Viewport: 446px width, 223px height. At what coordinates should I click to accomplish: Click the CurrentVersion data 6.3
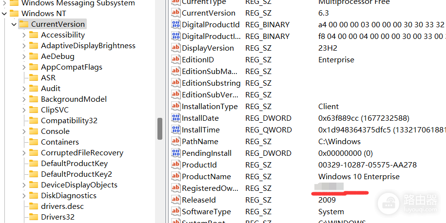point(324,13)
